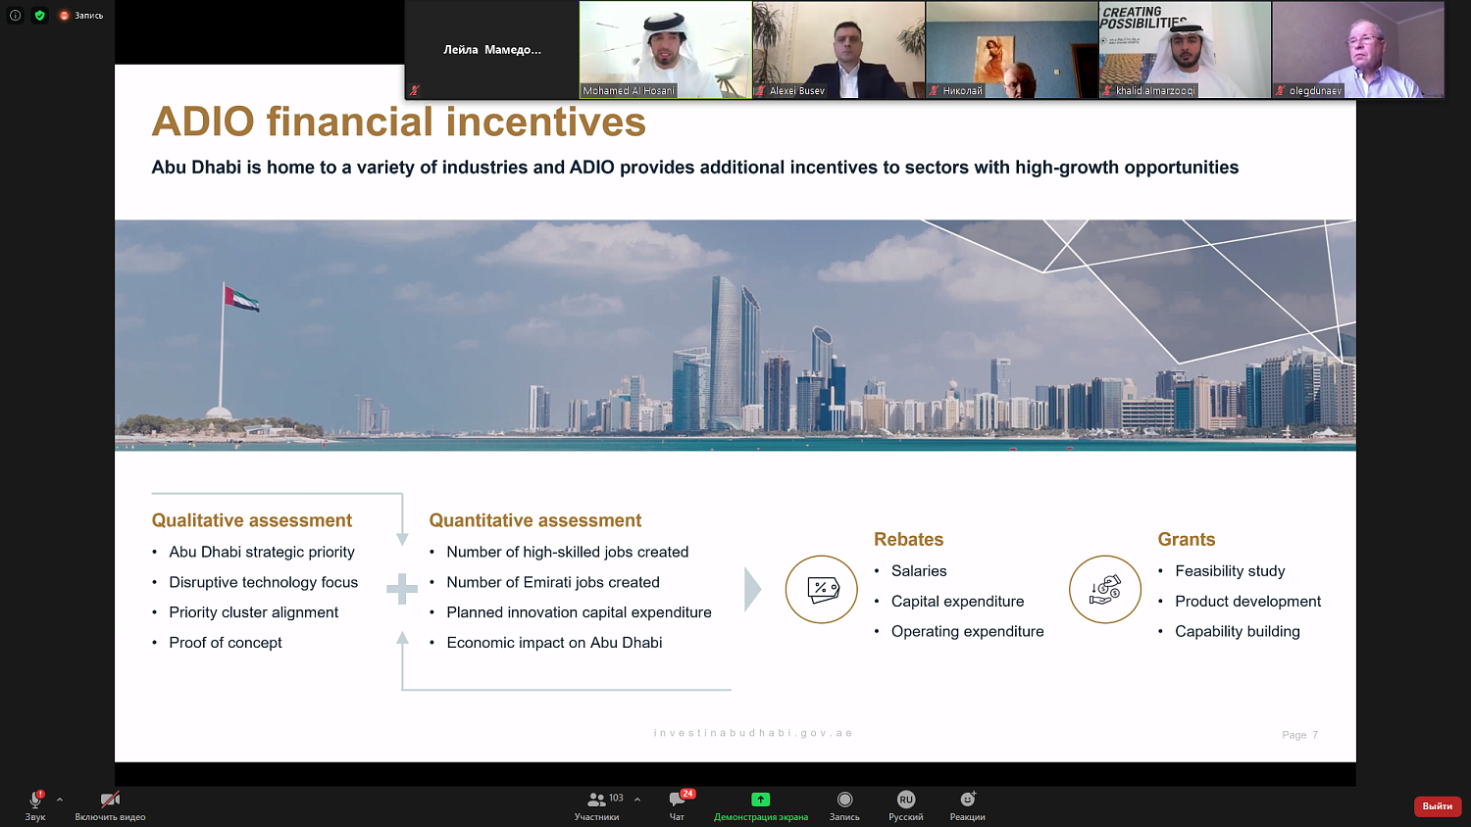1471x827 pixels.
Task: Open the Реакции reactions menu
Action: pyautogui.click(x=967, y=805)
